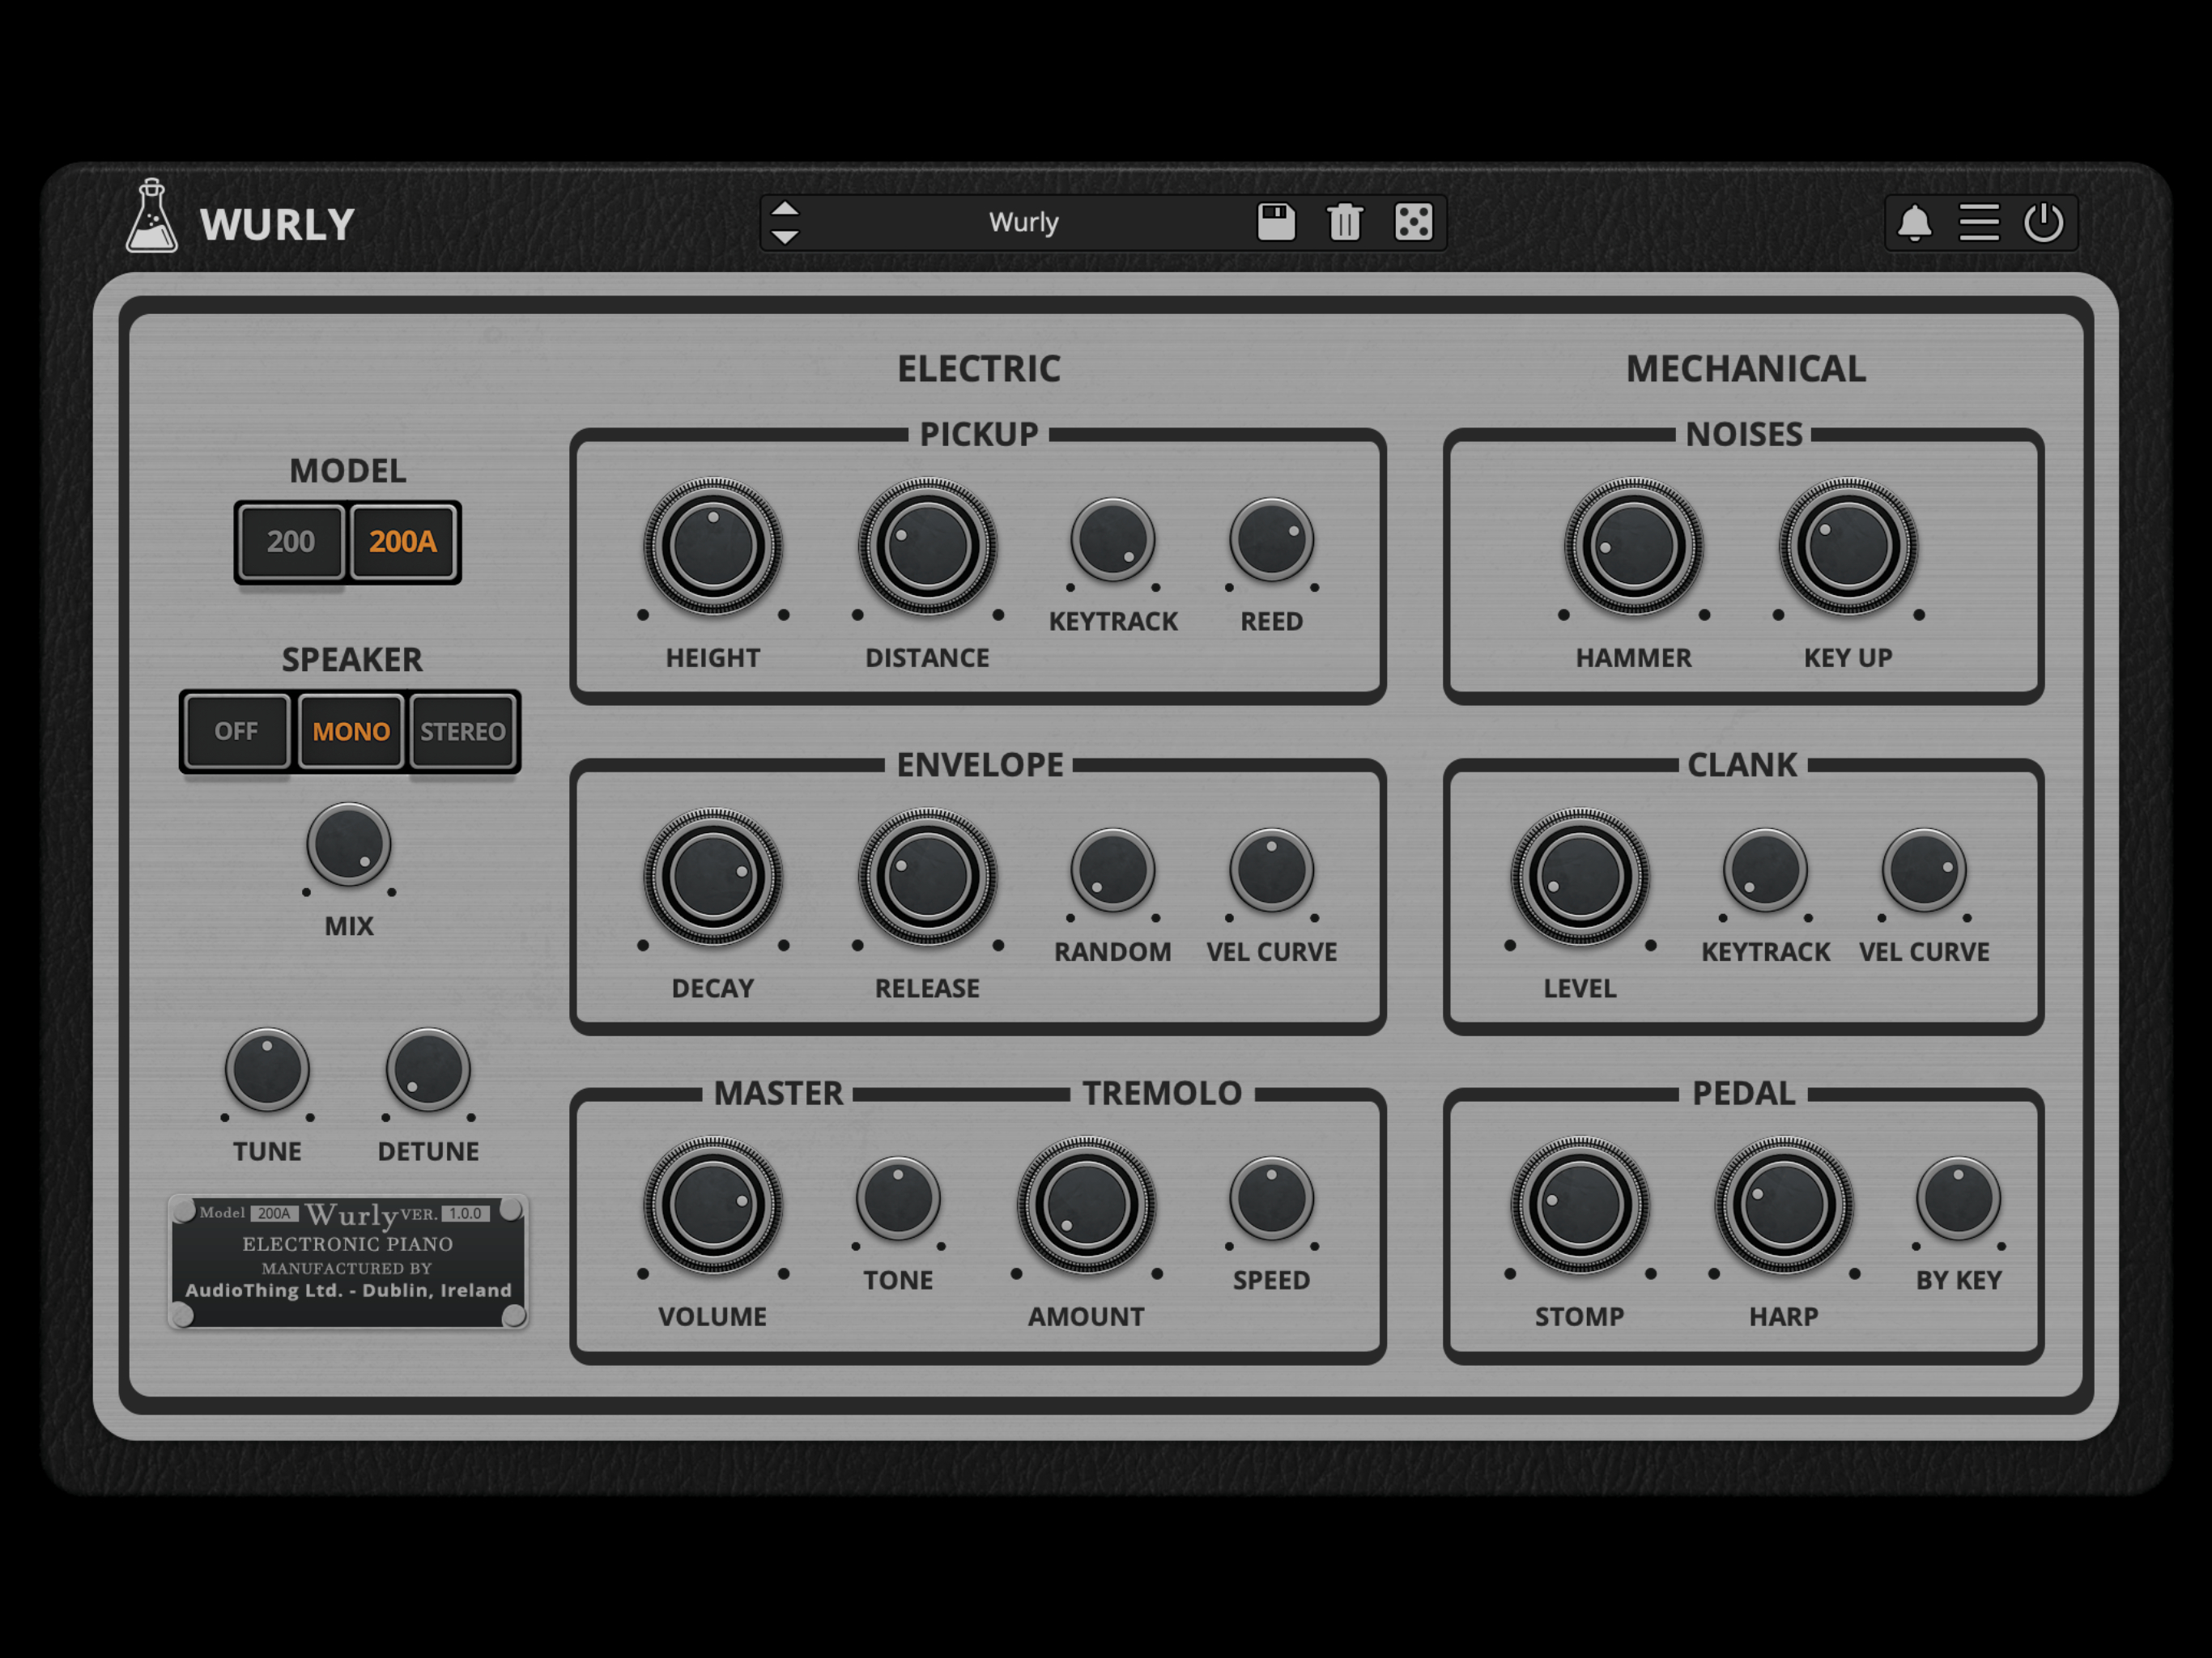Screen dimensions: 2212x1658
Task: Click the envelope RELEASE knob
Action: click(927, 877)
